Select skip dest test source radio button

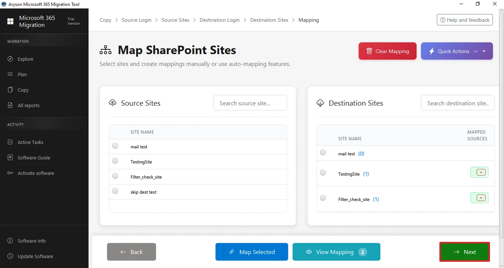pos(115,191)
